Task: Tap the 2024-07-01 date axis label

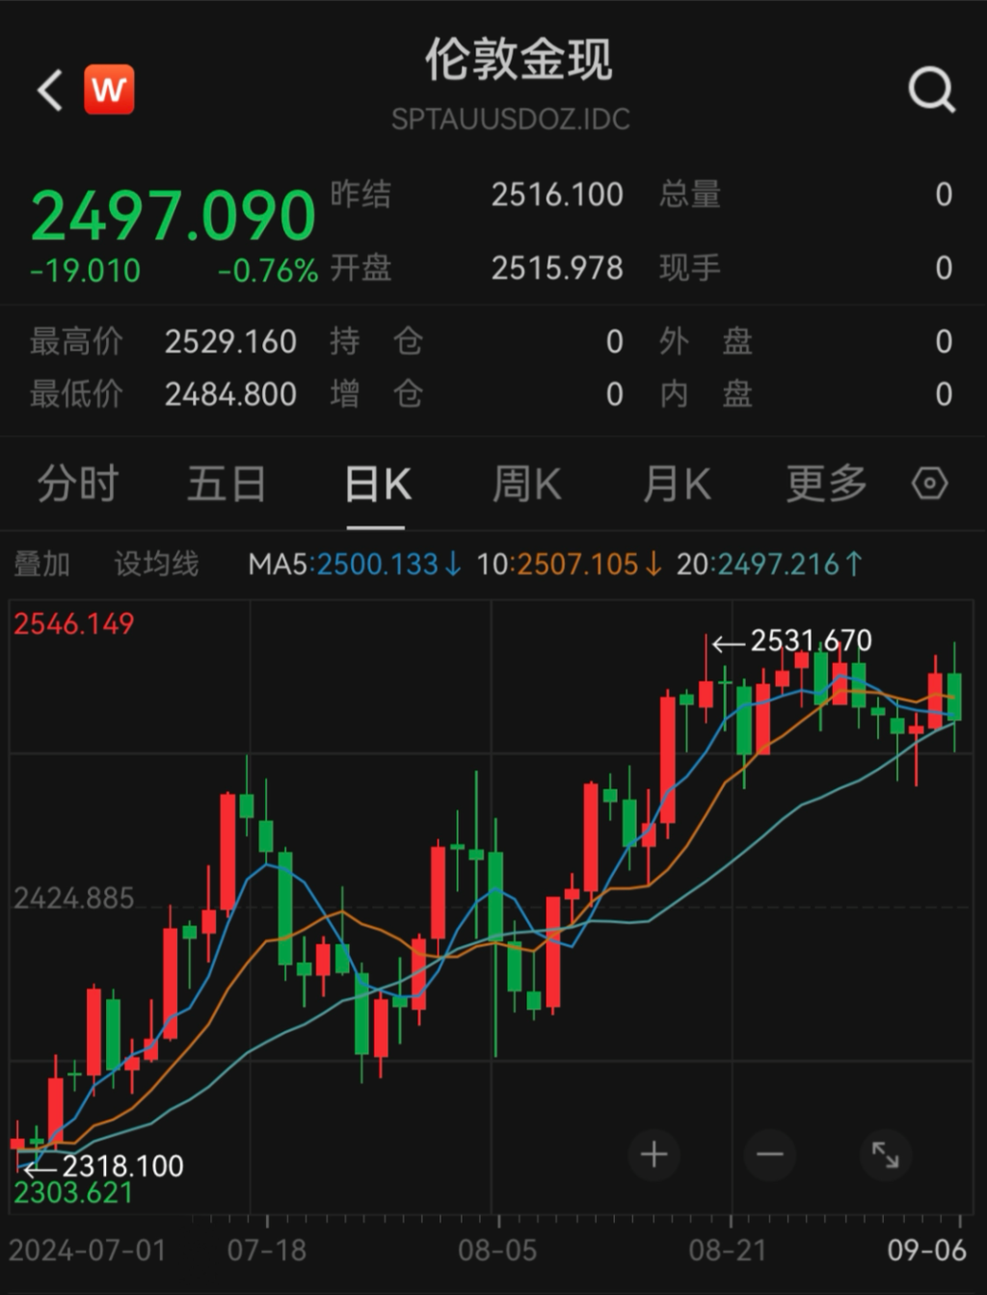Action: (x=88, y=1251)
